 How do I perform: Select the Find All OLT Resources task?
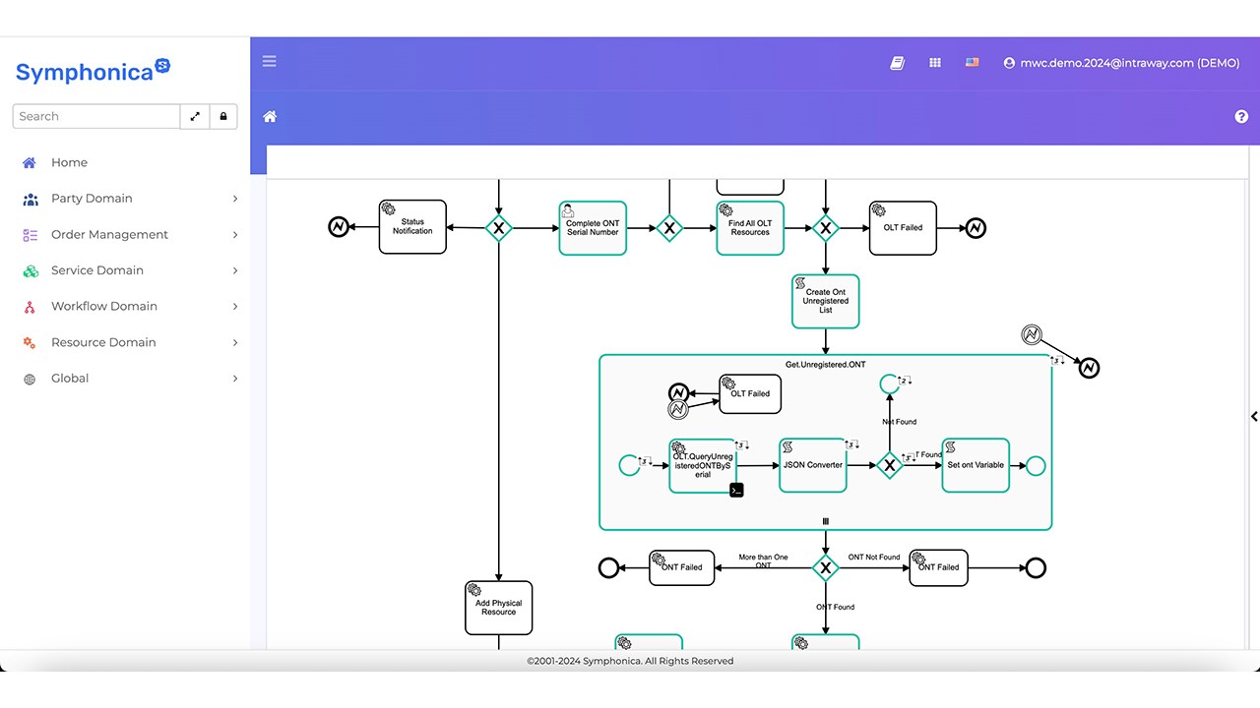[750, 228]
